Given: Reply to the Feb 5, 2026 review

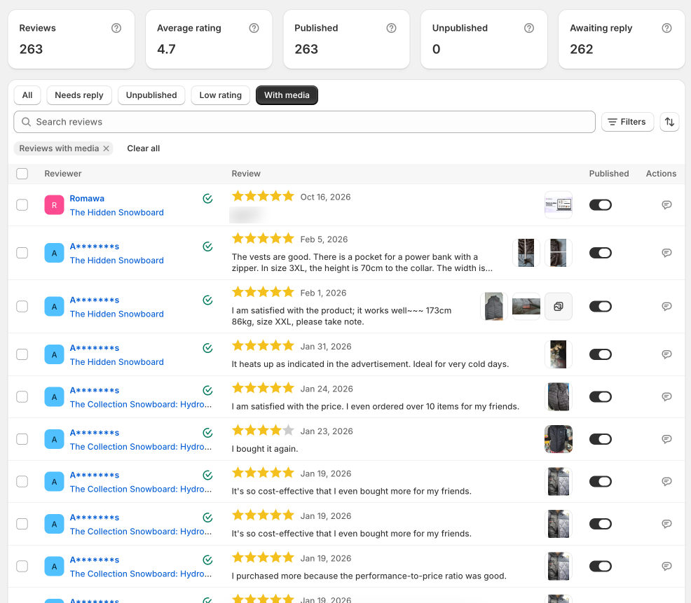Looking at the screenshot, I should 666,253.
